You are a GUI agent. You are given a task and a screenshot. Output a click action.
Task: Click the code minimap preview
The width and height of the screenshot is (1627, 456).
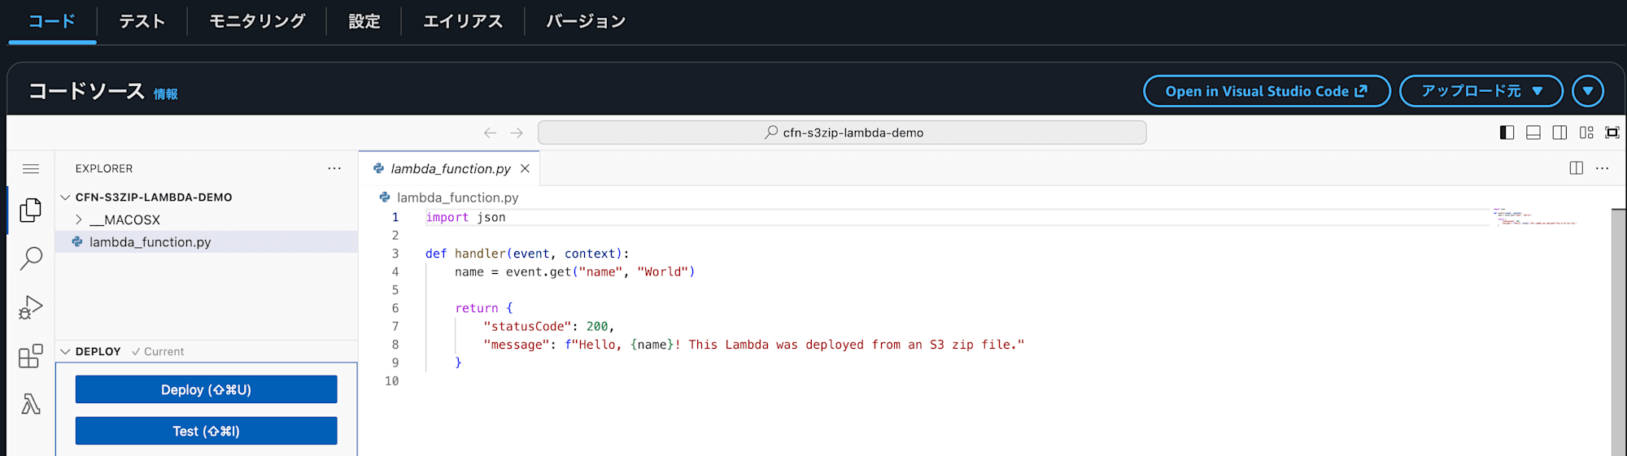pyautogui.click(x=1534, y=217)
